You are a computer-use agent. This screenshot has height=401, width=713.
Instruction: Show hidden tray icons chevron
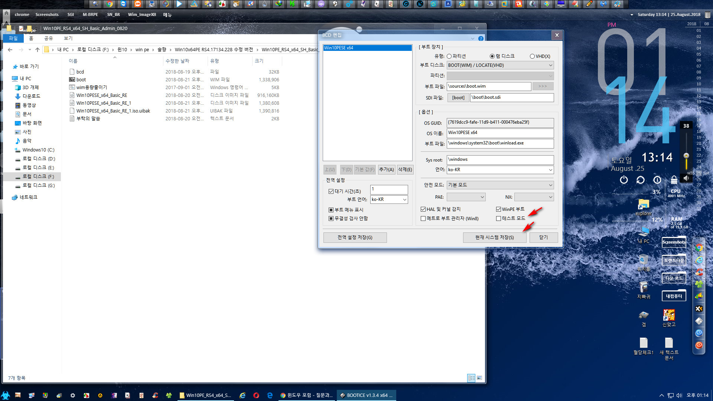pos(661,395)
